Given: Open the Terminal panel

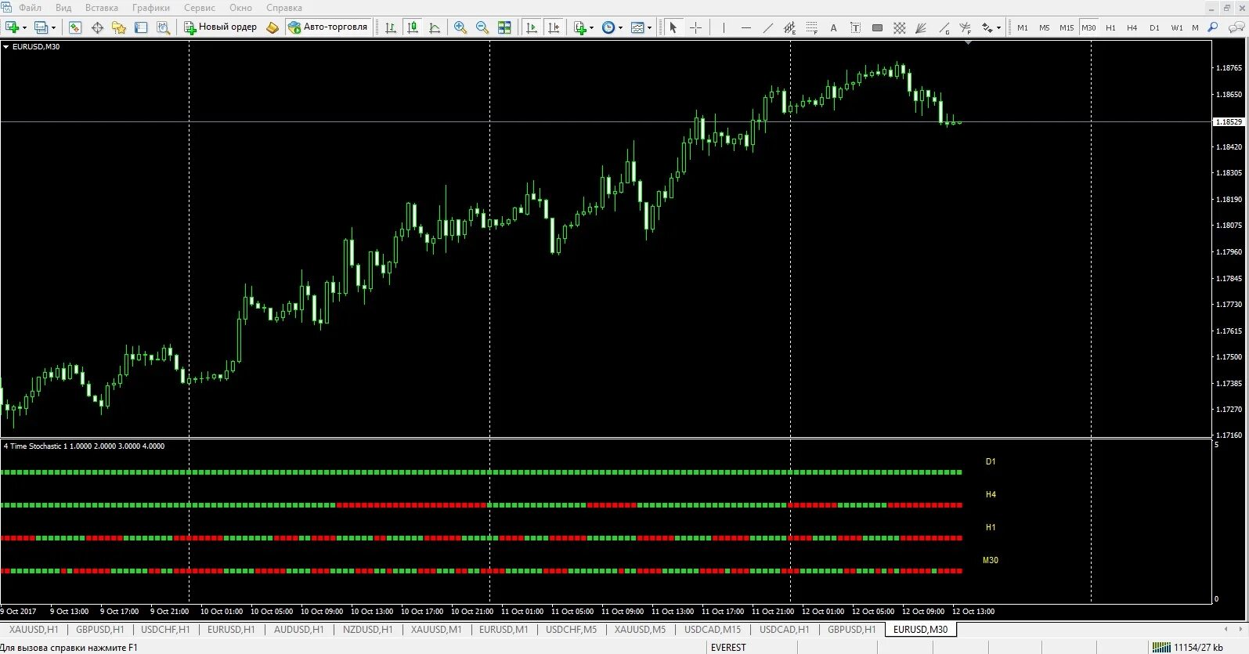Looking at the screenshot, I should (141, 27).
